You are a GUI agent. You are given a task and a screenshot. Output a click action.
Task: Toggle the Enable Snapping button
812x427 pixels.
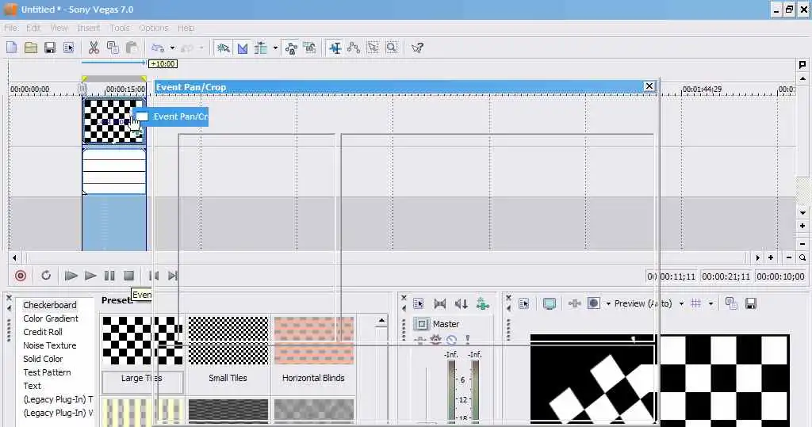pos(223,48)
